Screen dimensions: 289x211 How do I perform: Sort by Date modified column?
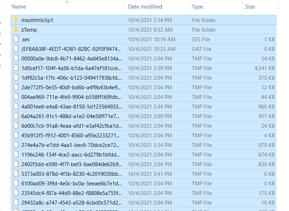click(145, 7)
